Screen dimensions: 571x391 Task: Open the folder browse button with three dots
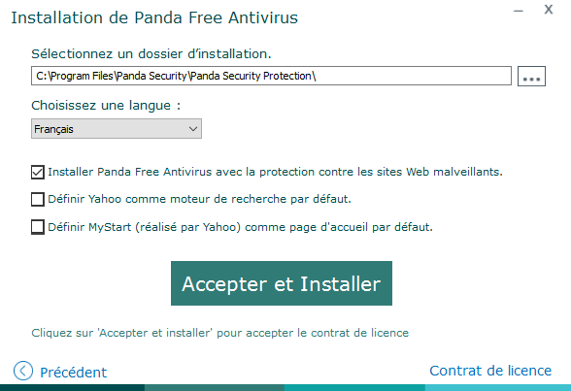coord(531,76)
